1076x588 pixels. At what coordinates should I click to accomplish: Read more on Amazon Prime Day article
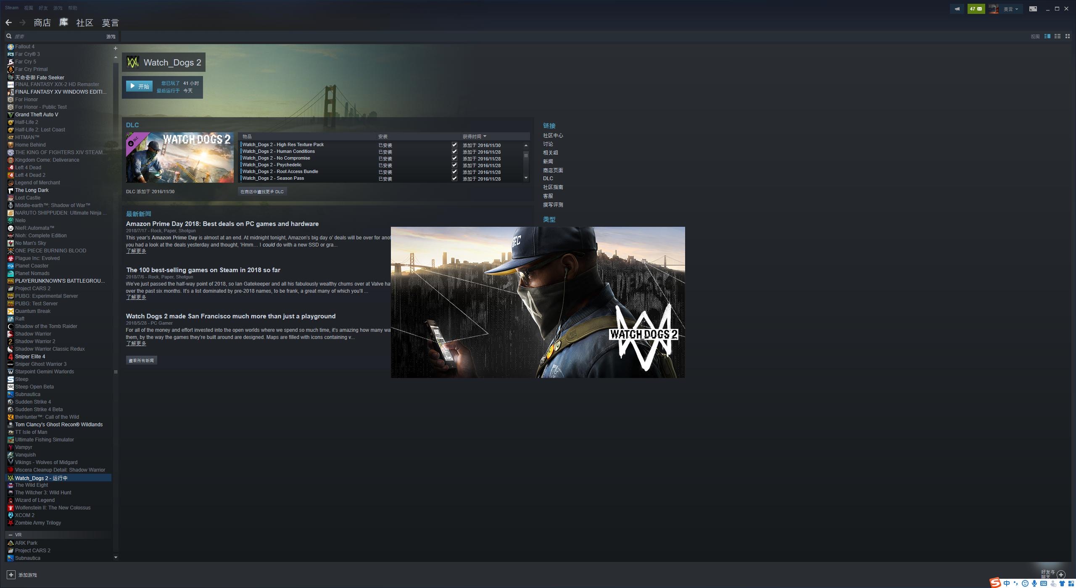pos(136,251)
